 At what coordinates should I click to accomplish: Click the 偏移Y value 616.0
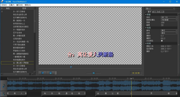163,38
